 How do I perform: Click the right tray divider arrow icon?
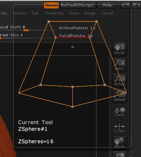tap(136, 5)
